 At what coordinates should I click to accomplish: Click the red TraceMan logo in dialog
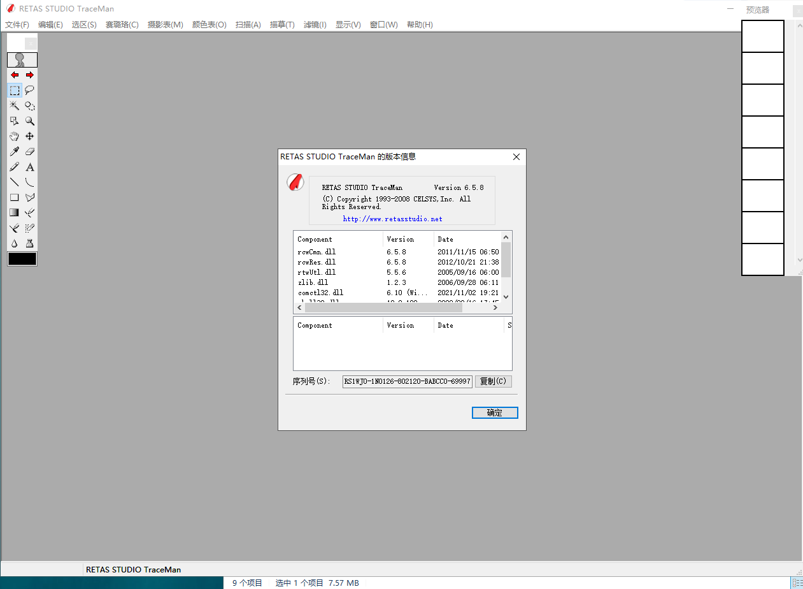[295, 182]
